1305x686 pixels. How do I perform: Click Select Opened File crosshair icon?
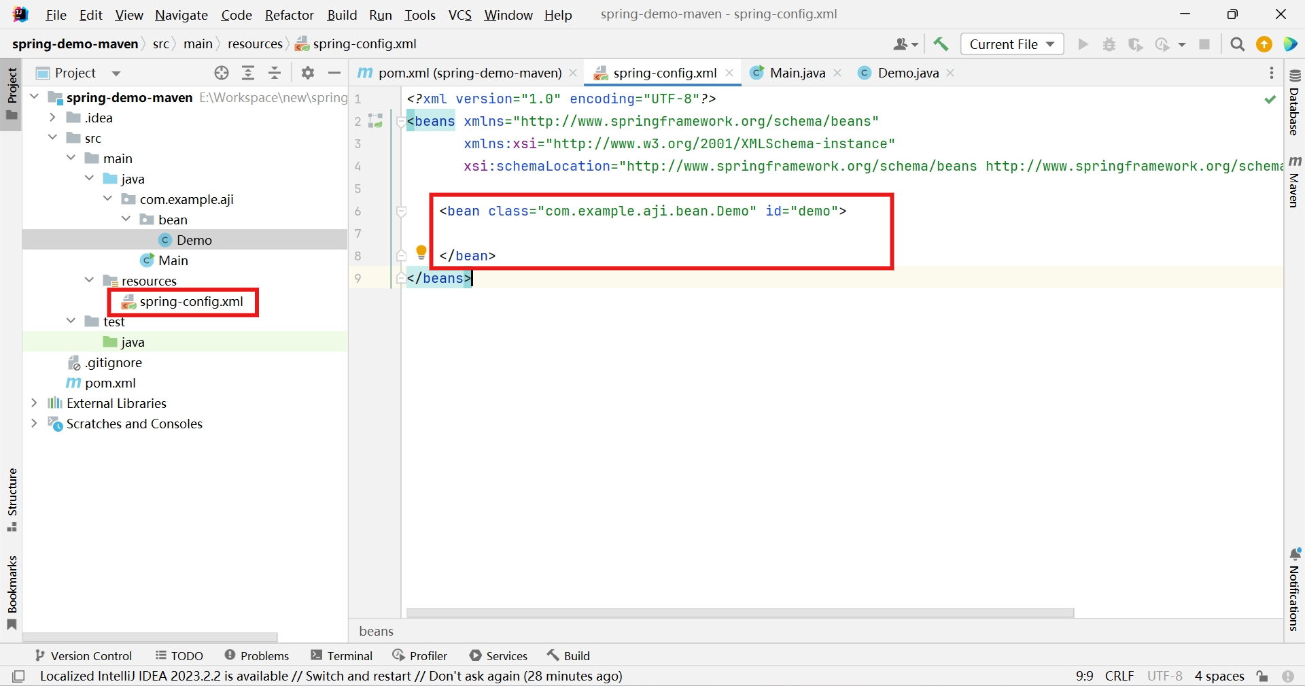click(222, 73)
